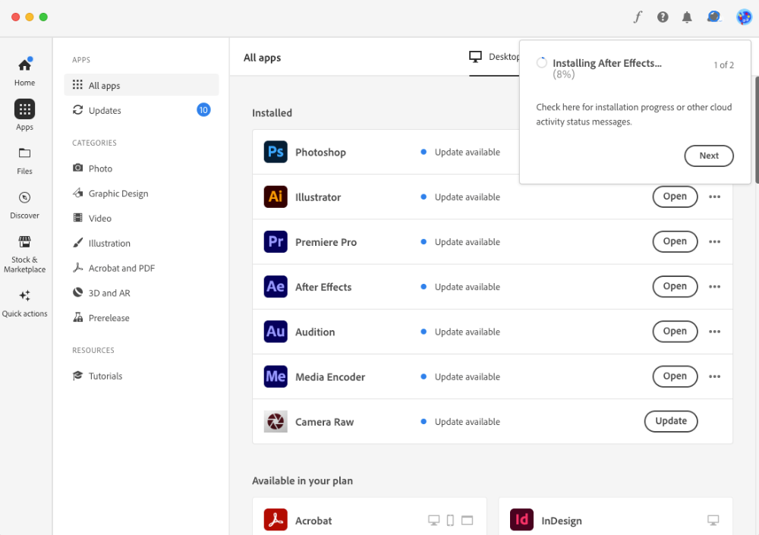Click the Acrobat web platform icon
The image size is (759, 535).
[x=467, y=521]
